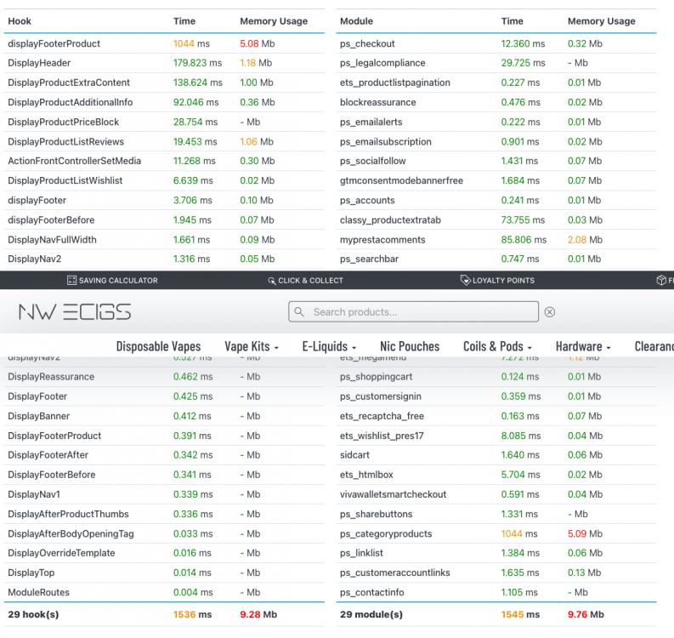The width and height of the screenshot is (674, 638).
Task: Expand the E-Liquids dropdown arrow
Action: point(354,348)
